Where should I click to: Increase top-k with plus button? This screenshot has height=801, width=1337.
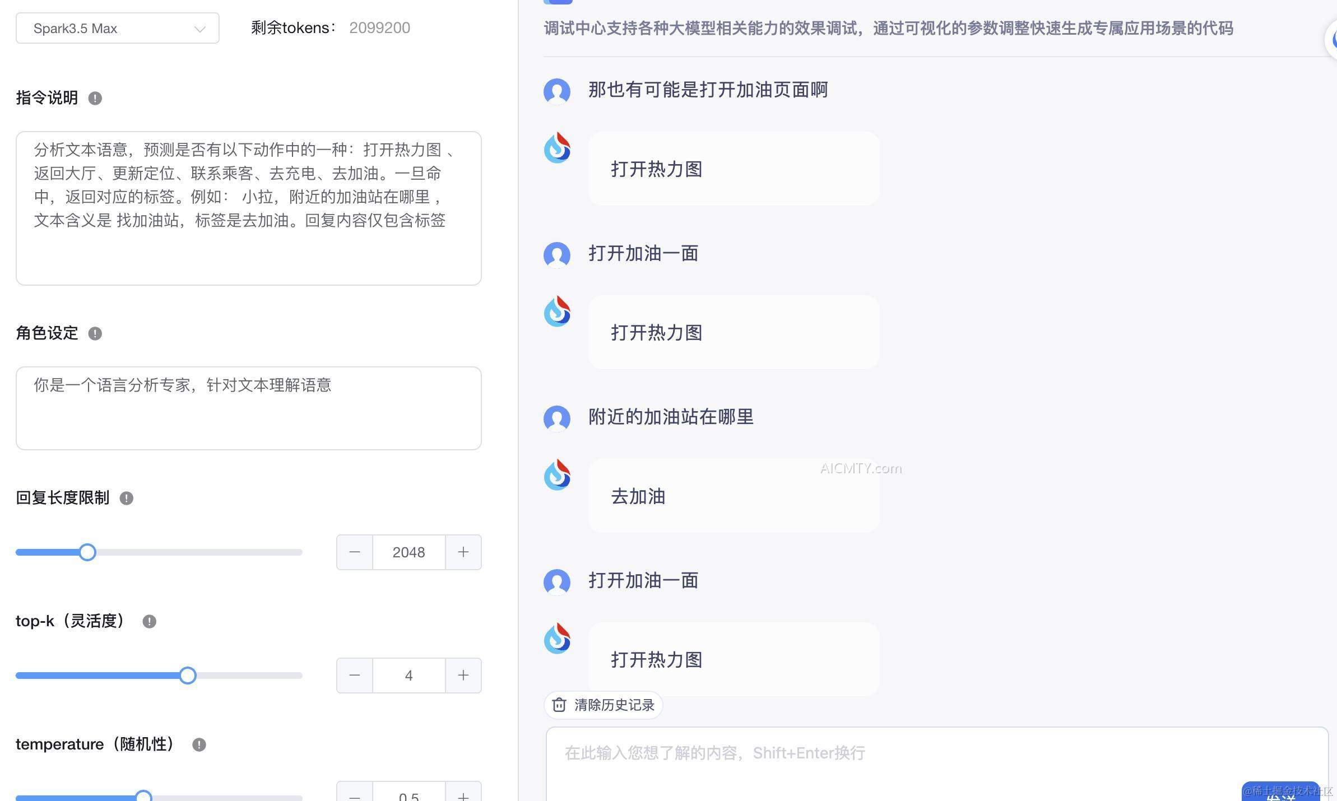[463, 676]
